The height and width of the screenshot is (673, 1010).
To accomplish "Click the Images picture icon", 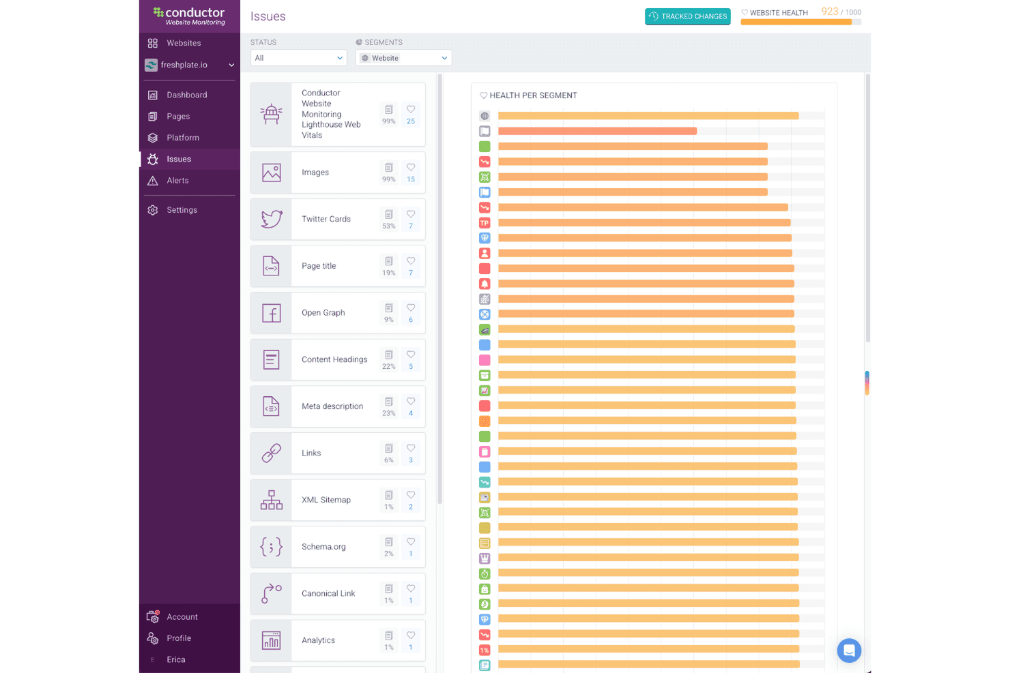I will tap(272, 173).
